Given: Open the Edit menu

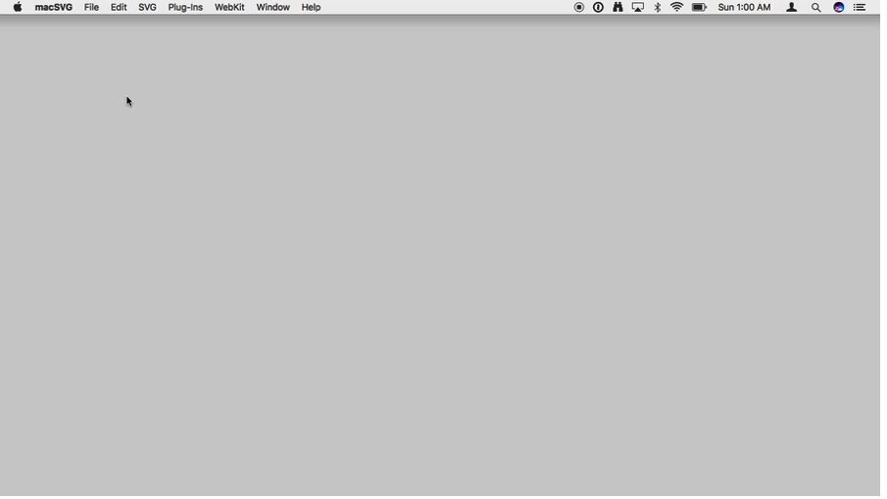Looking at the screenshot, I should 119,7.
